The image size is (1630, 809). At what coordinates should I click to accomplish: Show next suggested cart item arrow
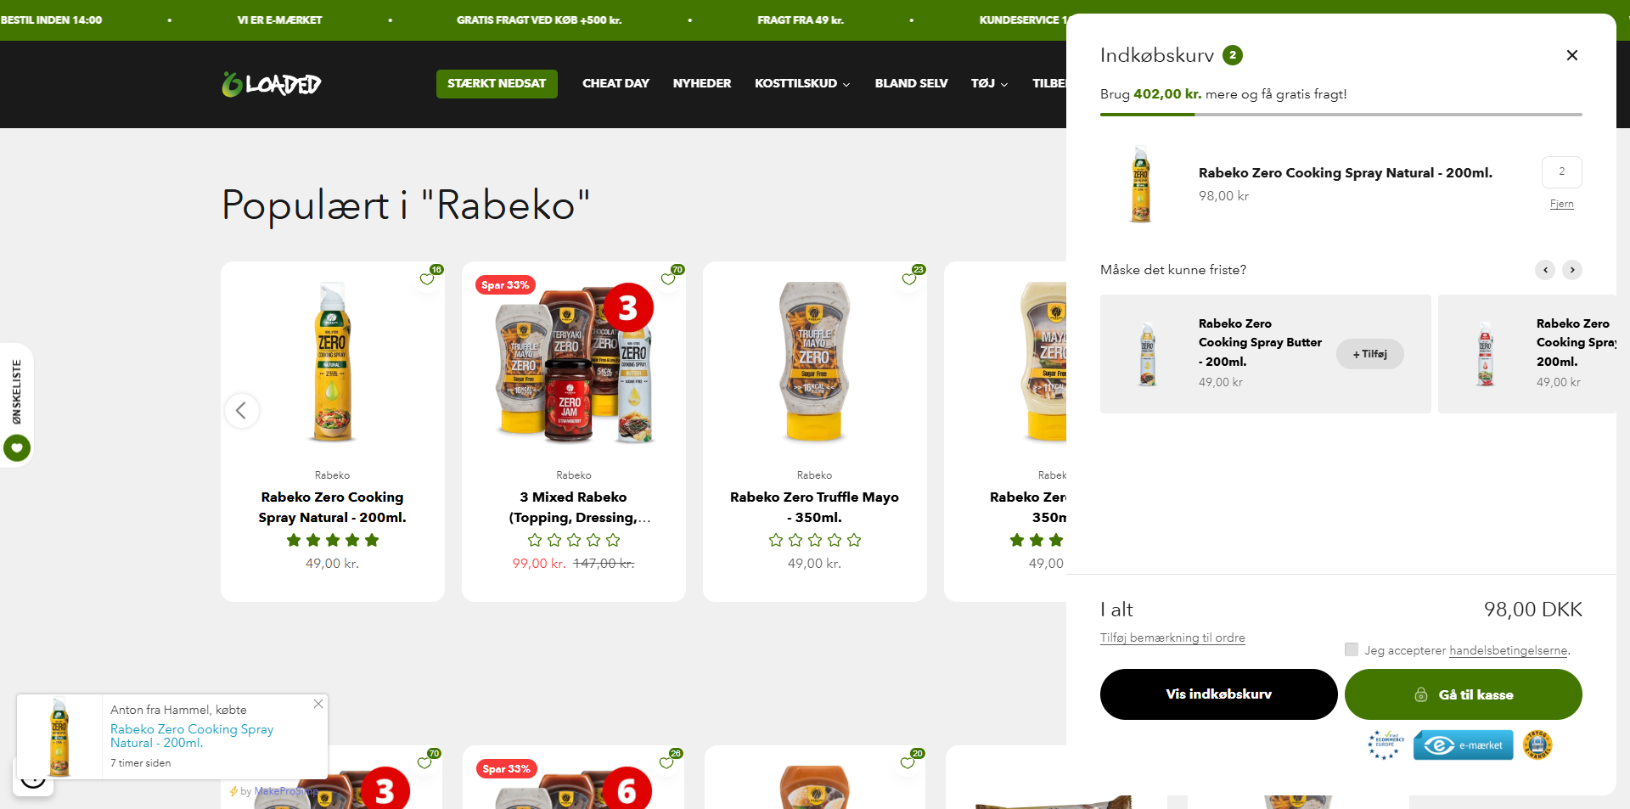(1572, 270)
